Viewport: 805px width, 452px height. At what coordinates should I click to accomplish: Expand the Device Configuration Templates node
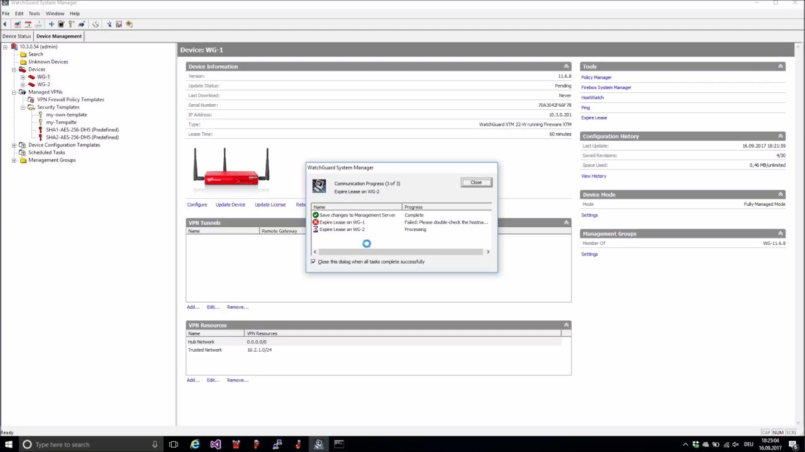pyautogui.click(x=14, y=145)
